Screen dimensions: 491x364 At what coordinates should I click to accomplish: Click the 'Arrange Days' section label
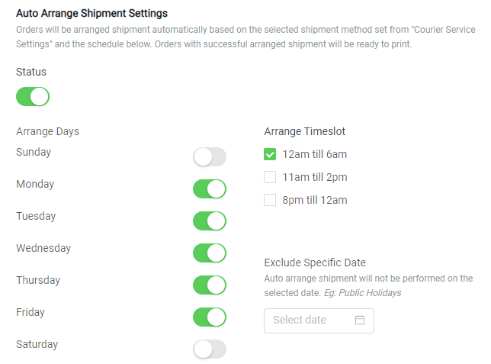[x=47, y=131]
